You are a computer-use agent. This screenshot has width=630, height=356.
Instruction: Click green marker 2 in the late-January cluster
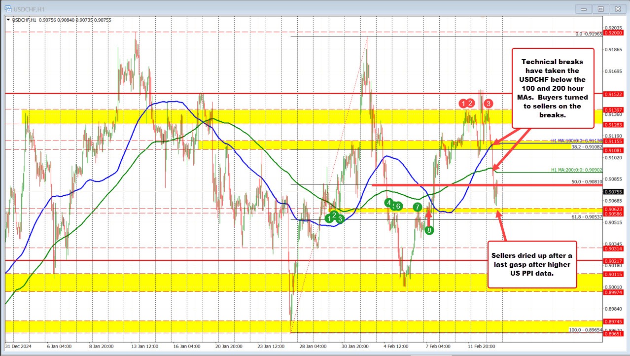click(x=333, y=215)
